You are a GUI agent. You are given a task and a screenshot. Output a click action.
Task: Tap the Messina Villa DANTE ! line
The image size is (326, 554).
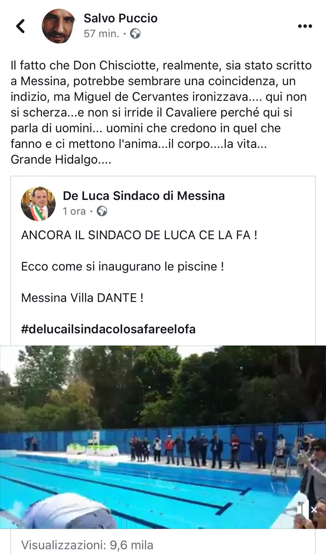coord(82,298)
